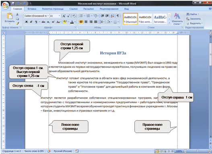Apply paragraph shading paint bucket

tap(108, 22)
